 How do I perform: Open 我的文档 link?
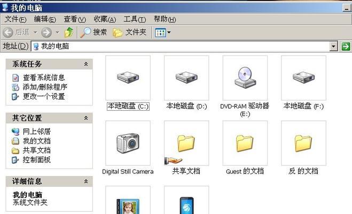click(x=37, y=141)
